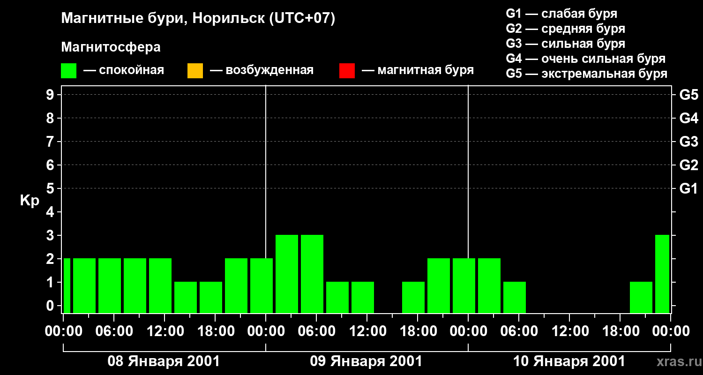Select the Kp axis value "7"
Viewport: 703px width, 375px height.
[x=51, y=142]
